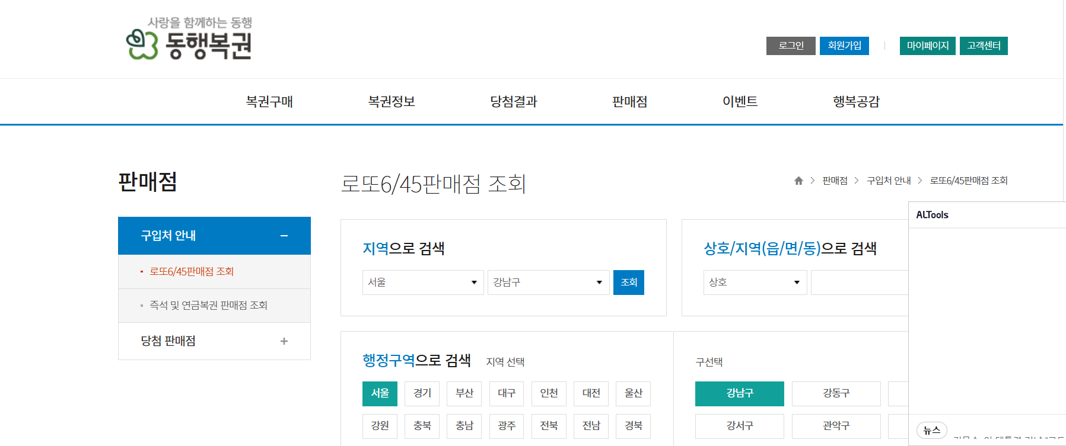1066x446 pixels.
Task: Open 고객센터
Action: (x=984, y=46)
